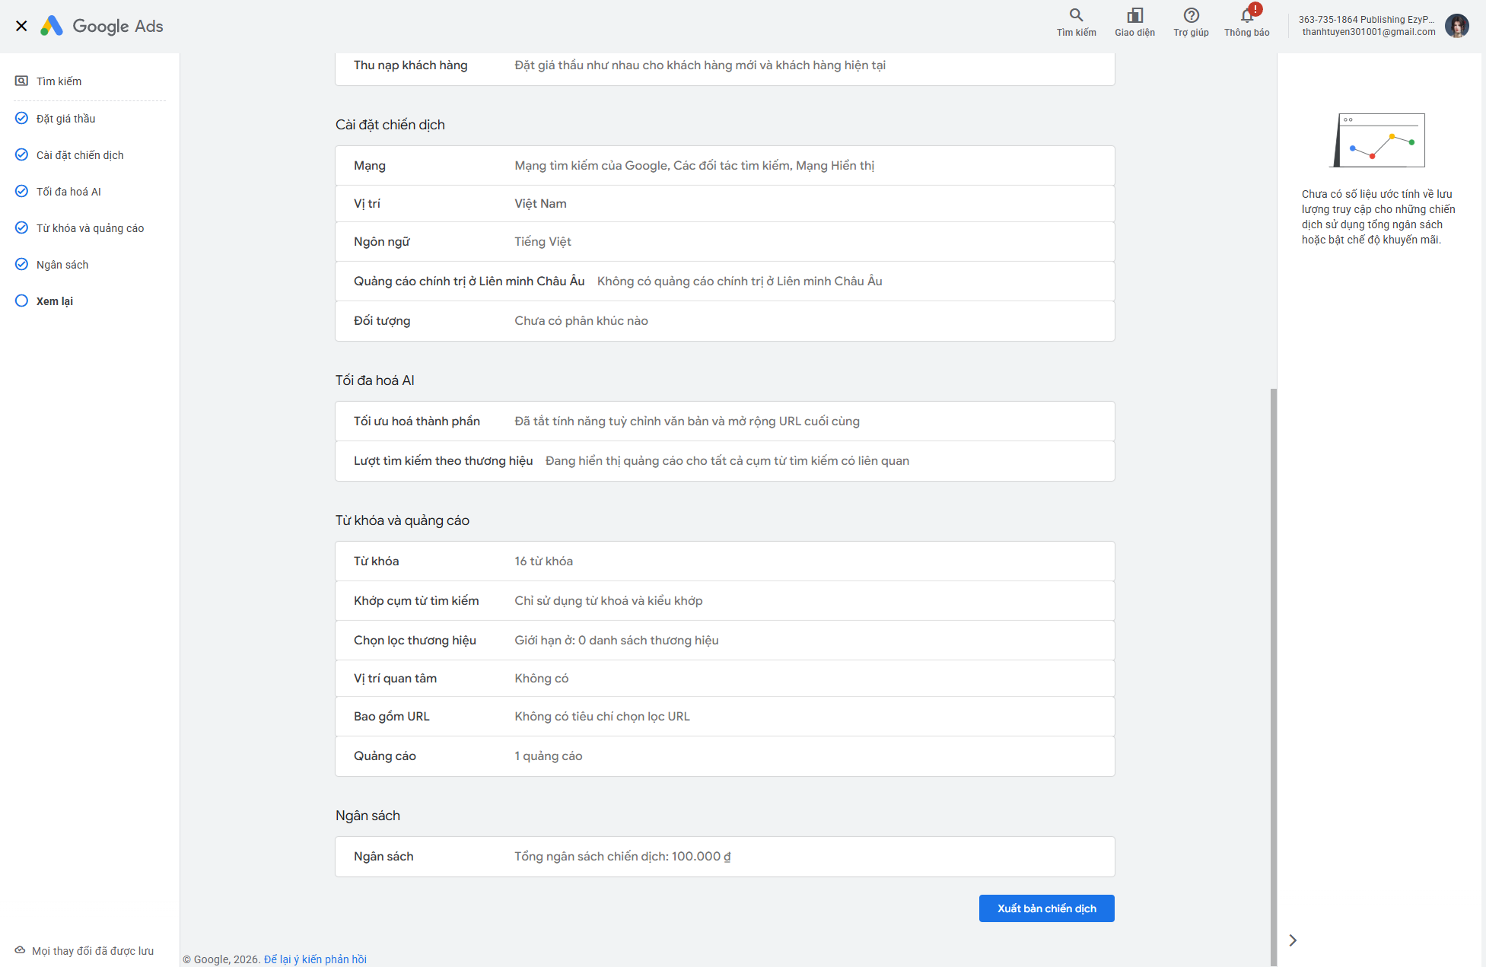Close the campaign editor with X icon
This screenshot has width=1486, height=967.
coord(21,26)
